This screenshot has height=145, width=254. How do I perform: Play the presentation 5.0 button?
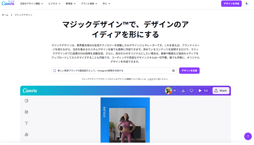tap(204, 91)
